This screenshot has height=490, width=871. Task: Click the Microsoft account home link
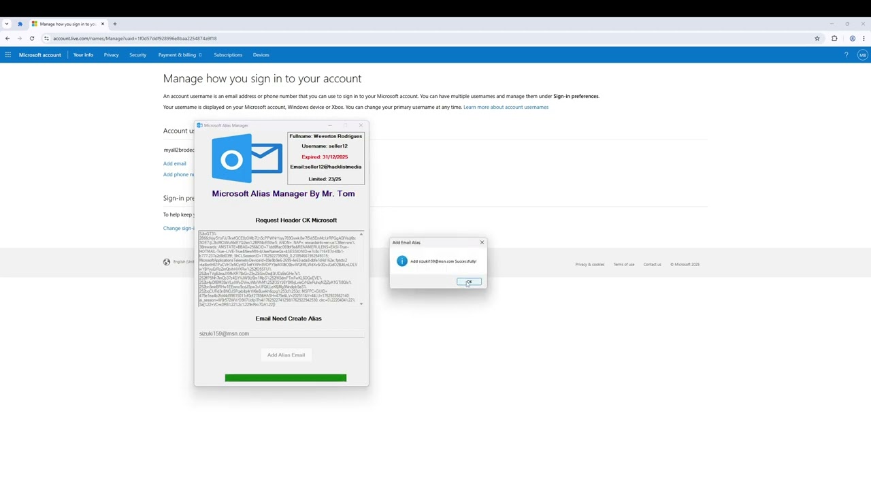tap(39, 54)
